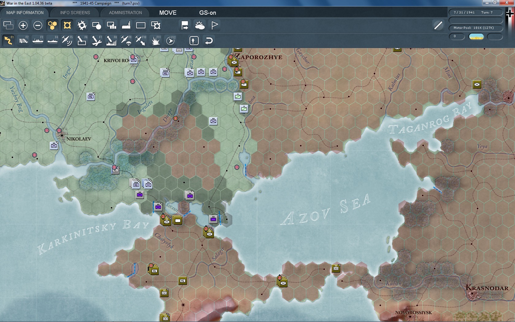Click the rectangle-with-gear toolbar icon
The image size is (515, 322).
tap(155, 25)
